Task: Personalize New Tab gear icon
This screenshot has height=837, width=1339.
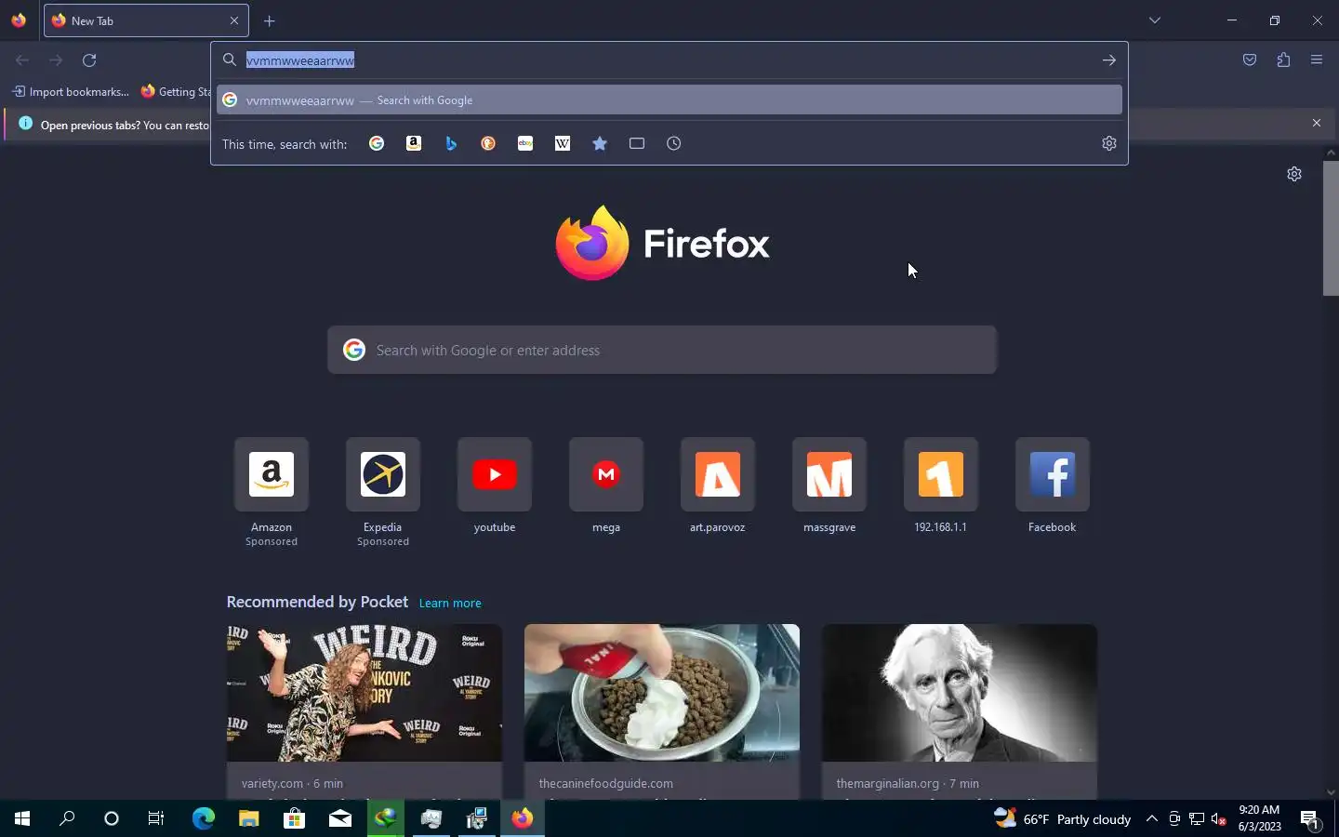Action: [1294, 174]
